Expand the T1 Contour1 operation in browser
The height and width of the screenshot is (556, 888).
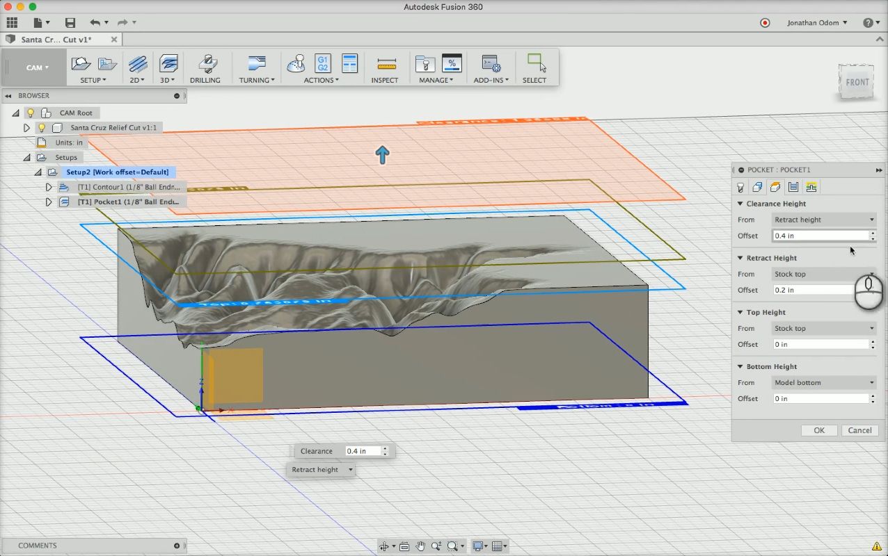point(48,186)
